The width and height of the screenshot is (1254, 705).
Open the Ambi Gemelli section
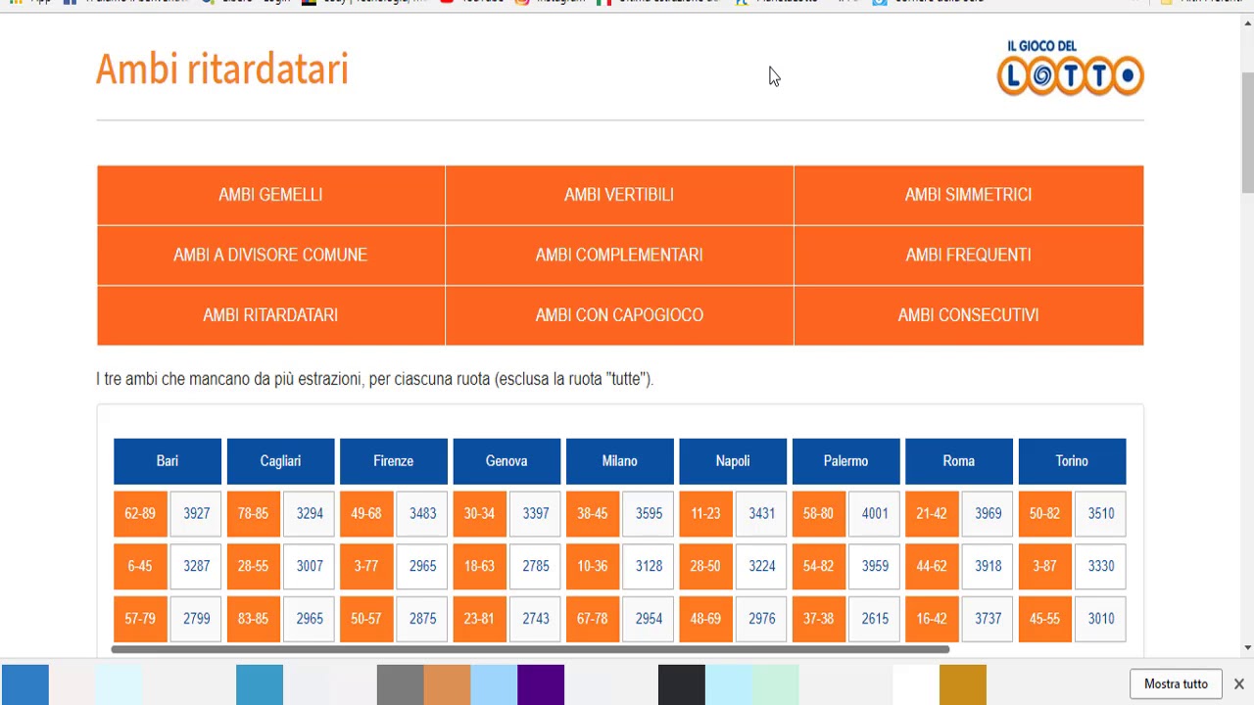coord(270,195)
